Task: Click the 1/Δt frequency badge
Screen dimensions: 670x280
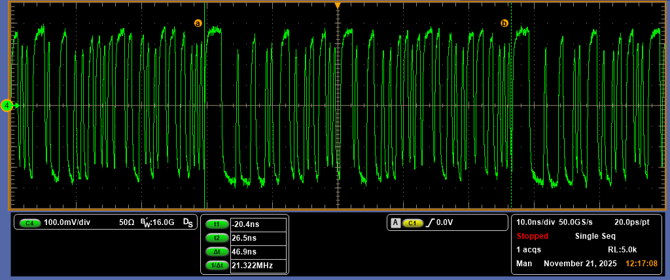Action: pos(217,265)
